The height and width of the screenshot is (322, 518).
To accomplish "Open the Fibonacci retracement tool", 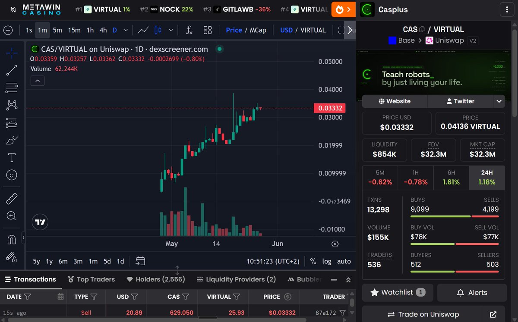I will coord(12,88).
